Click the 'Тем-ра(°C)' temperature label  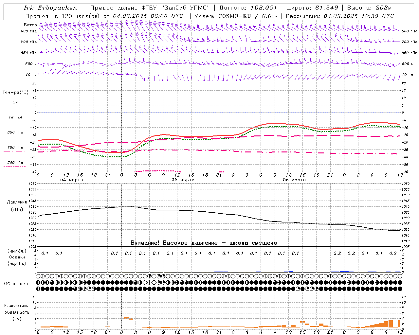(x=15, y=93)
